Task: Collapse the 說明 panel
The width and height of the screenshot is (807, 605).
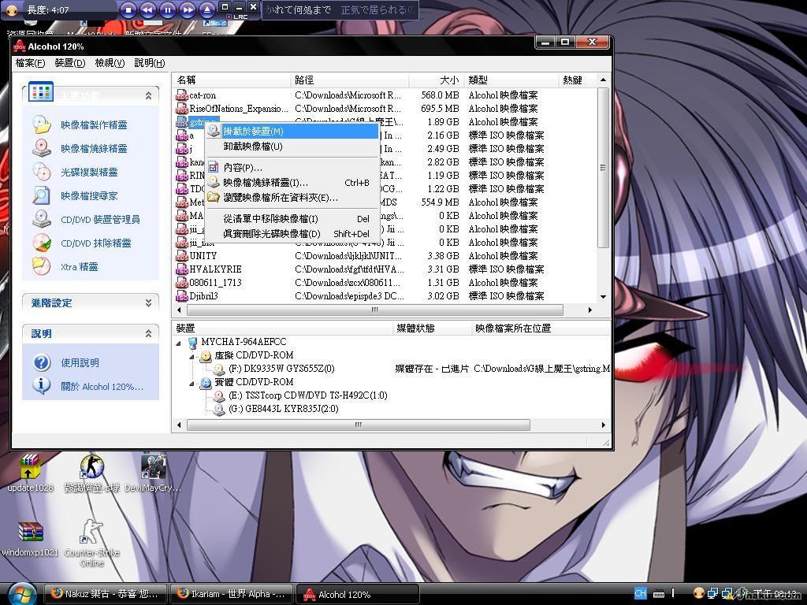Action: [x=148, y=334]
